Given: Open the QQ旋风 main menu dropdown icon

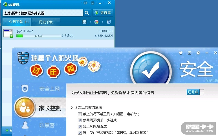Looking at the screenshot, I should pos(93,3).
